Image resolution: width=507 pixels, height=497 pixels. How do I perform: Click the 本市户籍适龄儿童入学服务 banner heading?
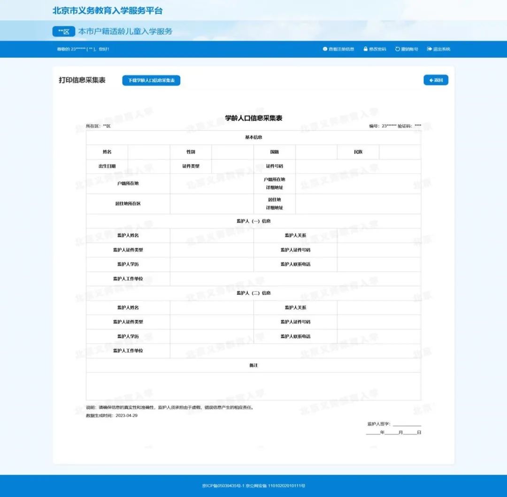(x=125, y=32)
